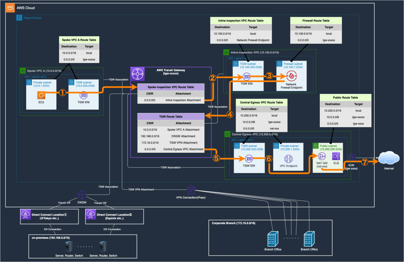
Task: Select the EC2 instance icon
Action: point(41,96)
